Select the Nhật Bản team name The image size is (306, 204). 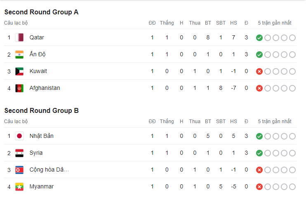[x=41, y=136]
